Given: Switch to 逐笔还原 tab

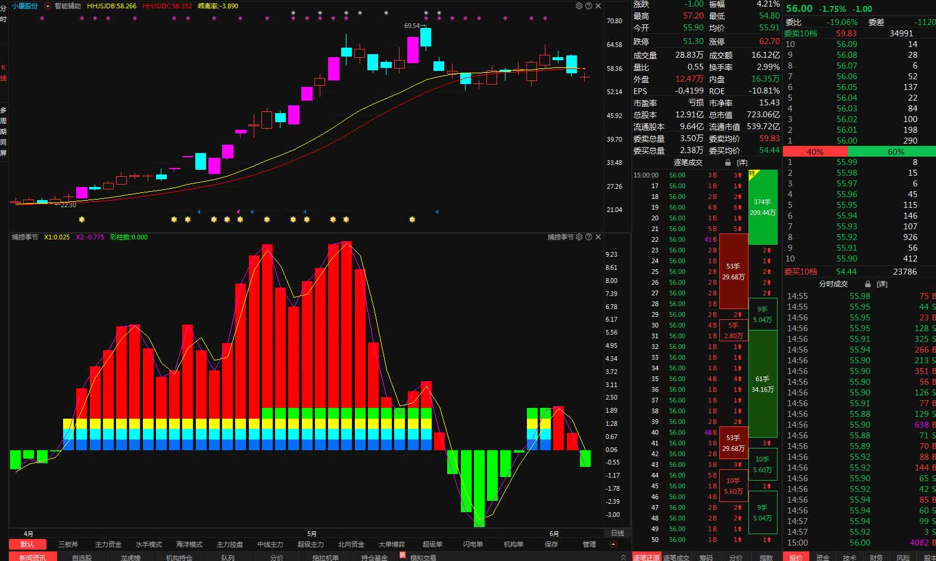Looking at the screenshot, I should click(647, 557).
